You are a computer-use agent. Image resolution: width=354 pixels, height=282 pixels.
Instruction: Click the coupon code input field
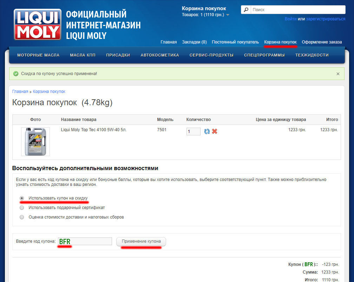click(85, 241)
